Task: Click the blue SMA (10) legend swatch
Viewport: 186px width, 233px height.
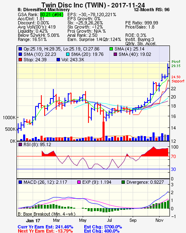Action: (20, 54)
